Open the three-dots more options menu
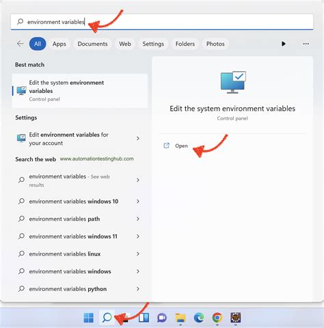The image size is (324, 328). click(x=306, y=44)
